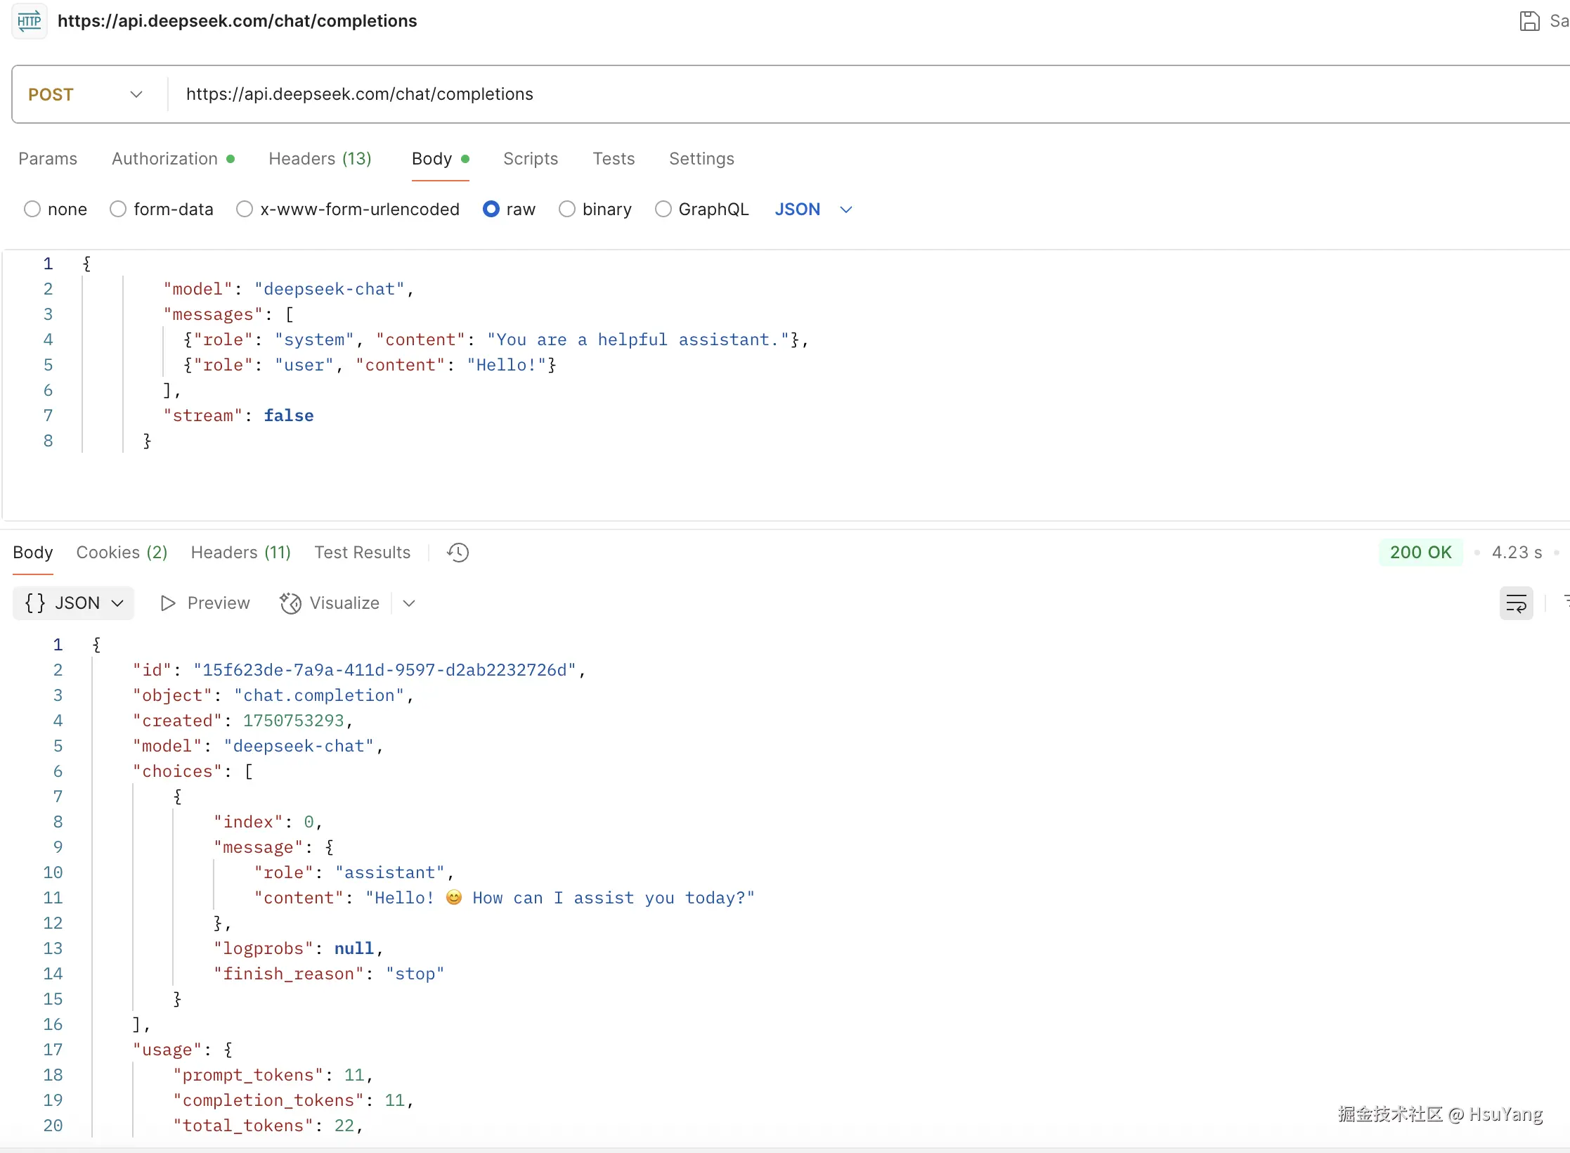Open response history clock icon
This screenshot has width=1570, height=1153.
(x=458, y=553)
